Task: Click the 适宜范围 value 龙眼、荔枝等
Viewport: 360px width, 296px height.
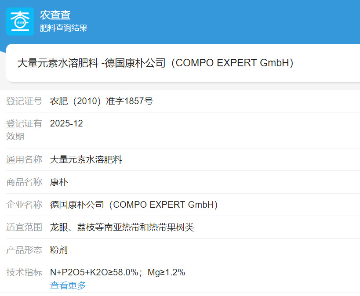Action: [x=122, y=227]
